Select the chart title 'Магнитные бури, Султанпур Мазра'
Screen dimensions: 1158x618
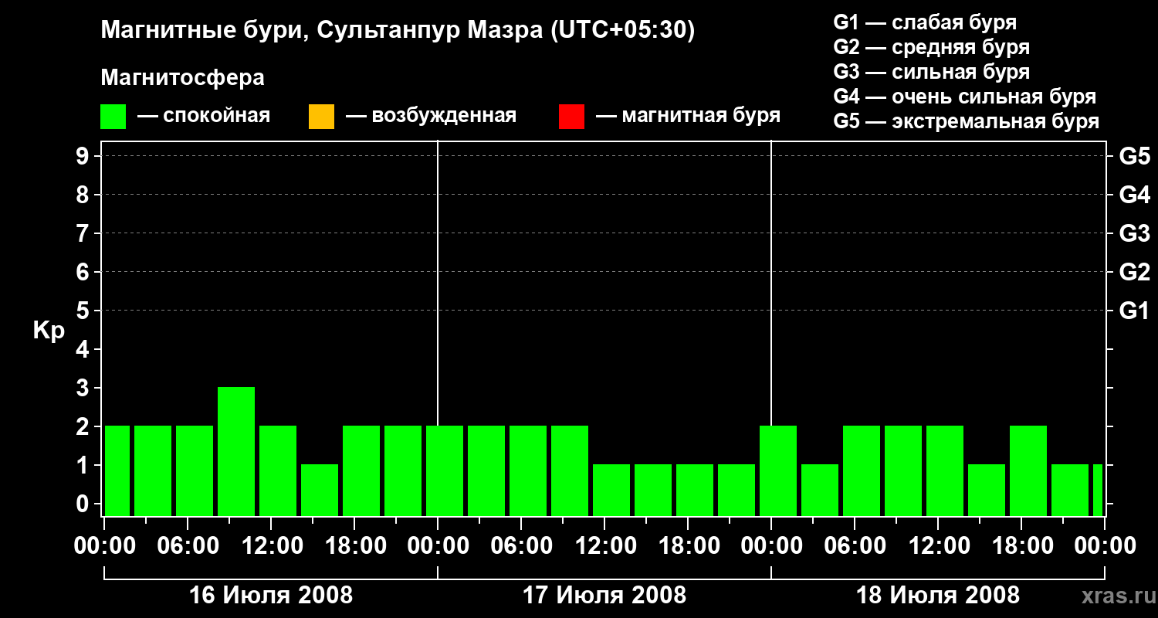click(x=321, y=30)
